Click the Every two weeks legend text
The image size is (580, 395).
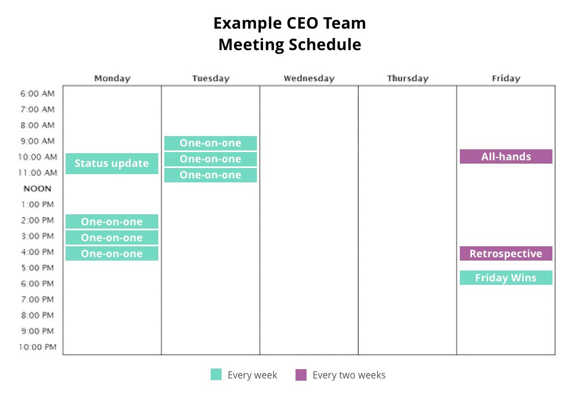(x=349, y=375)
